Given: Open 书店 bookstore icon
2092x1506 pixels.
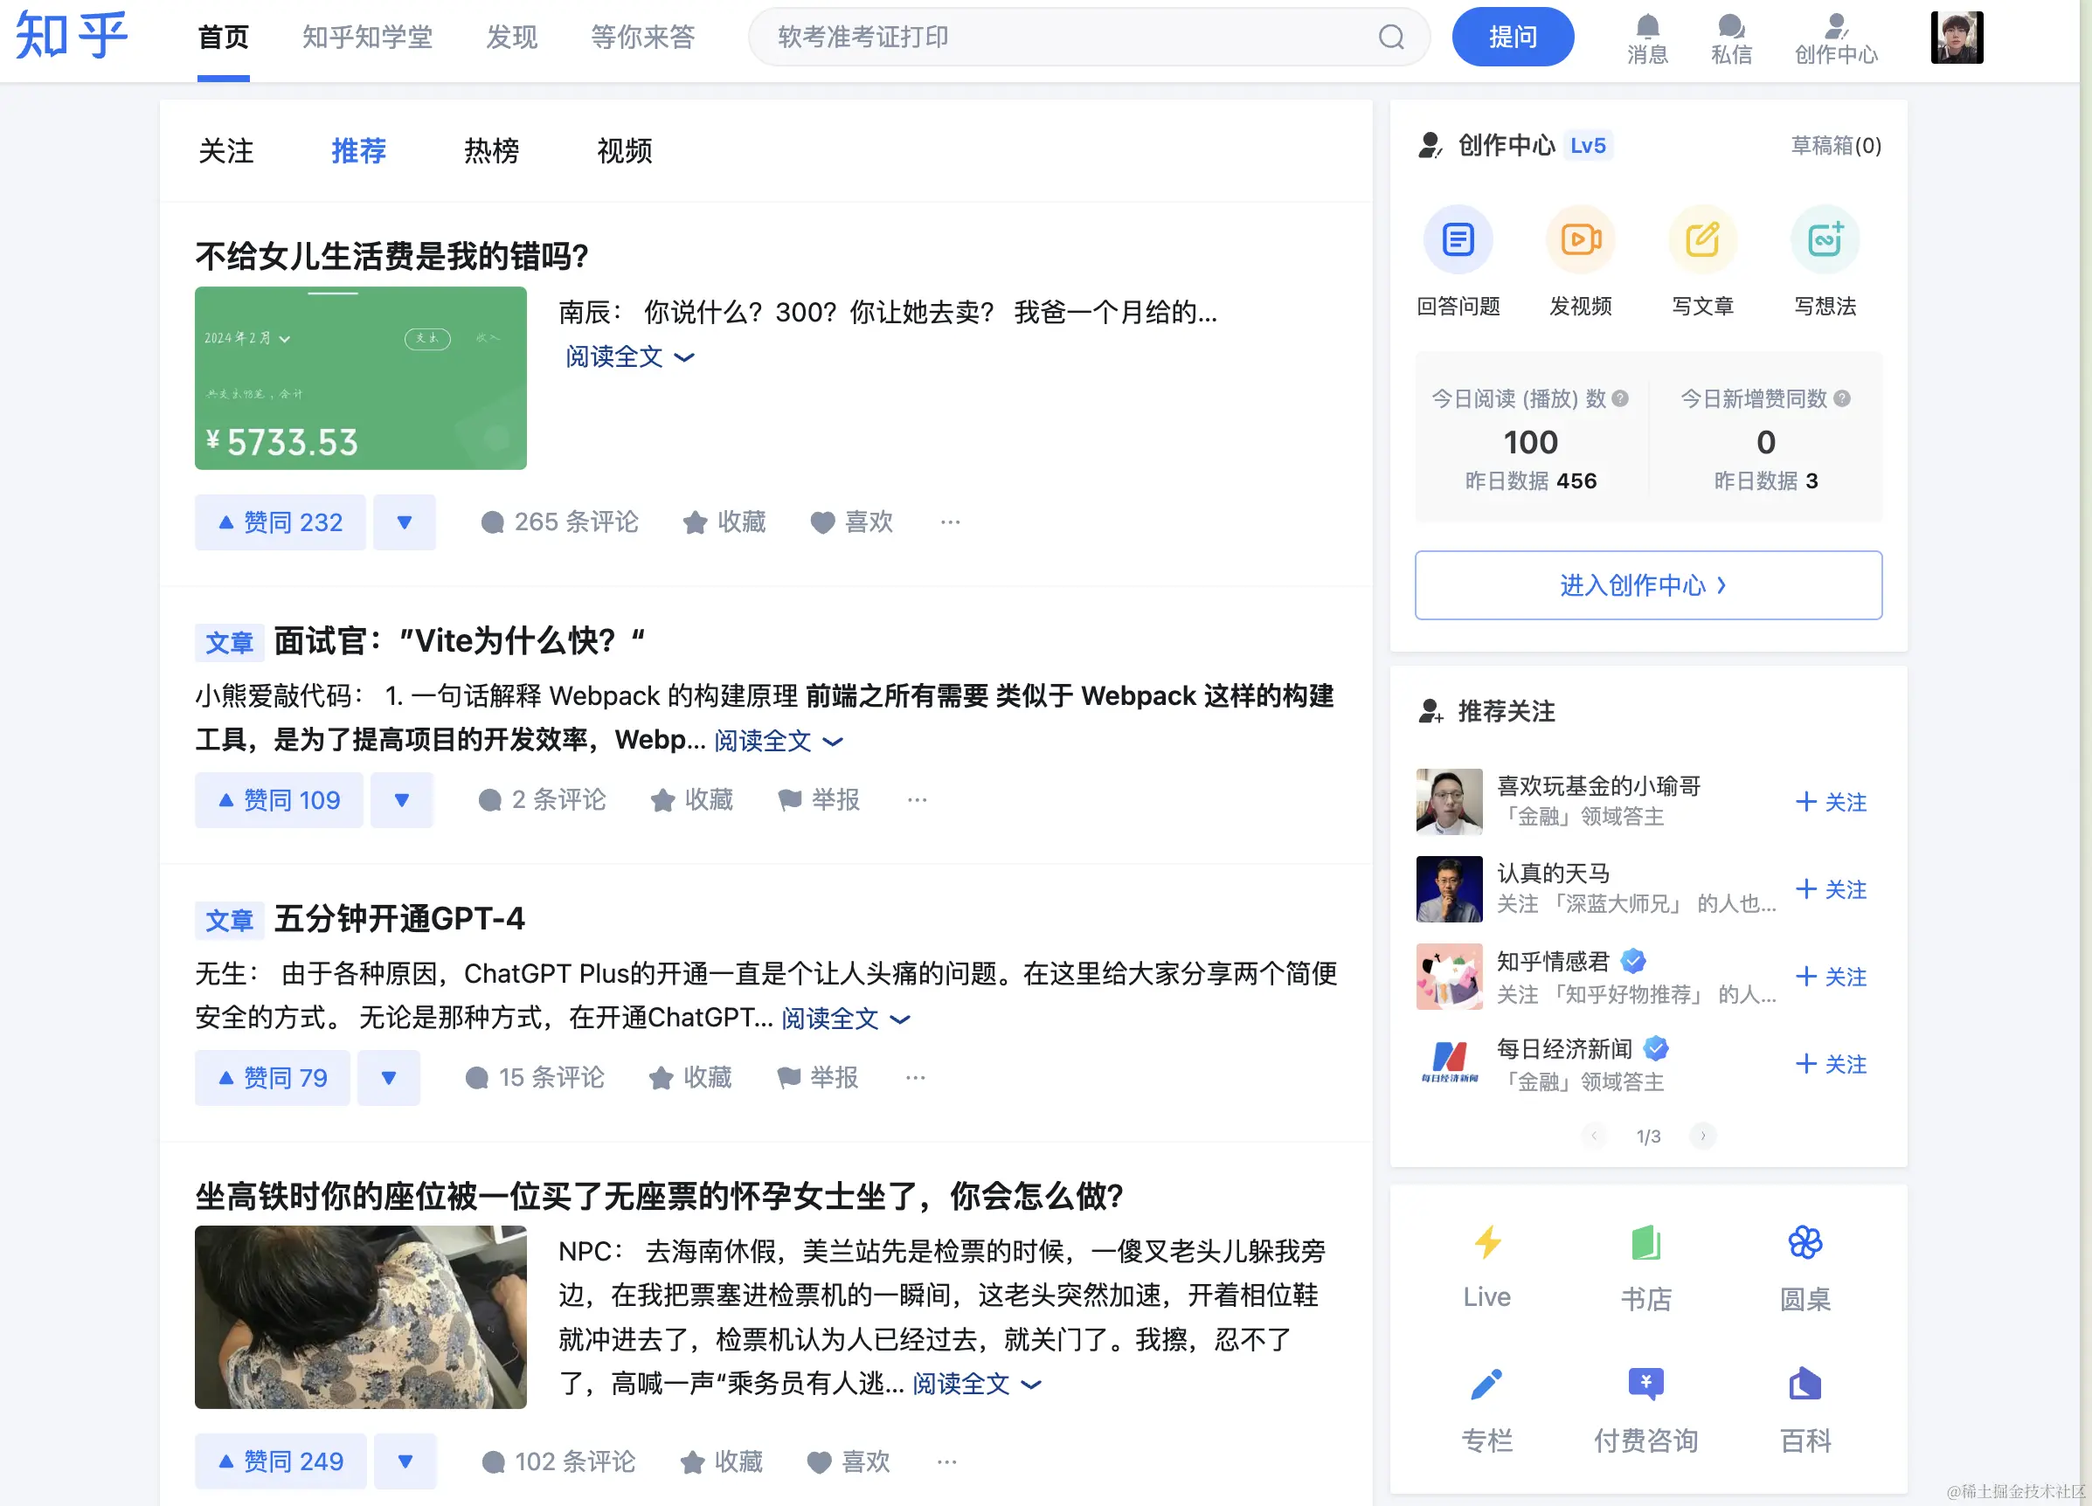Looking at the screenshot, I should pos(1646,1242).
